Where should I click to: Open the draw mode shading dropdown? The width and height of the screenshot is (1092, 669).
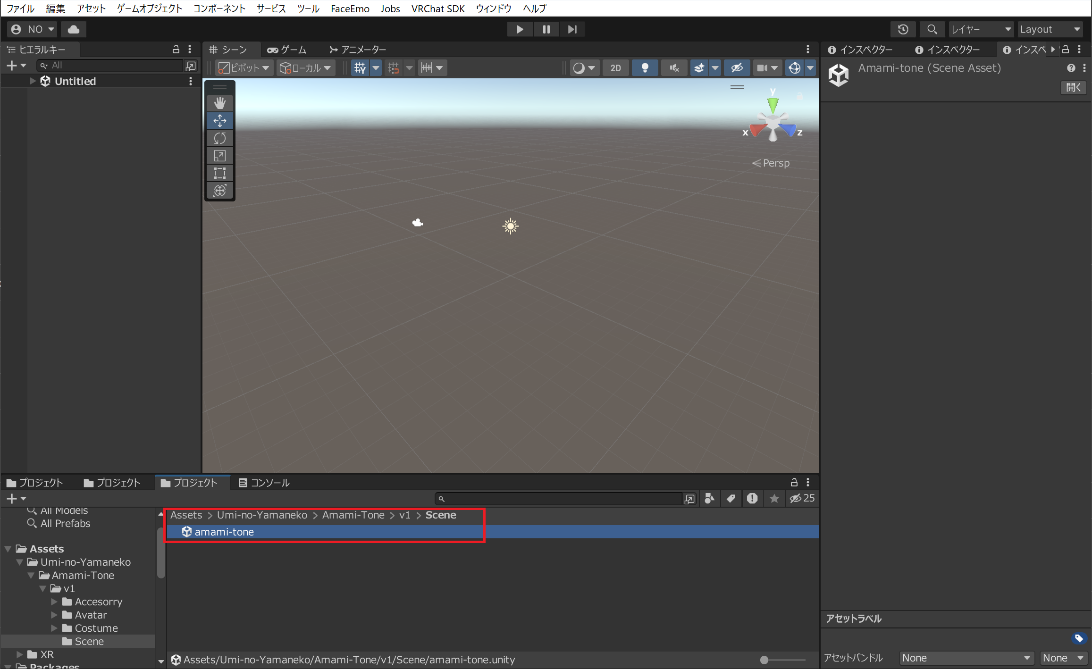(x=584, y=68)
